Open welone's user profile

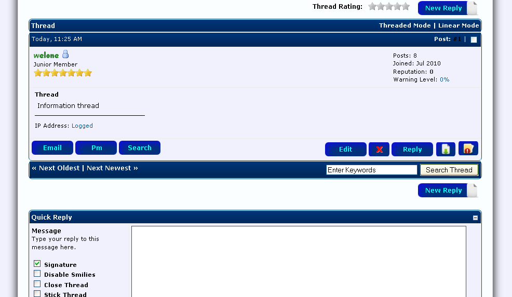46,56
